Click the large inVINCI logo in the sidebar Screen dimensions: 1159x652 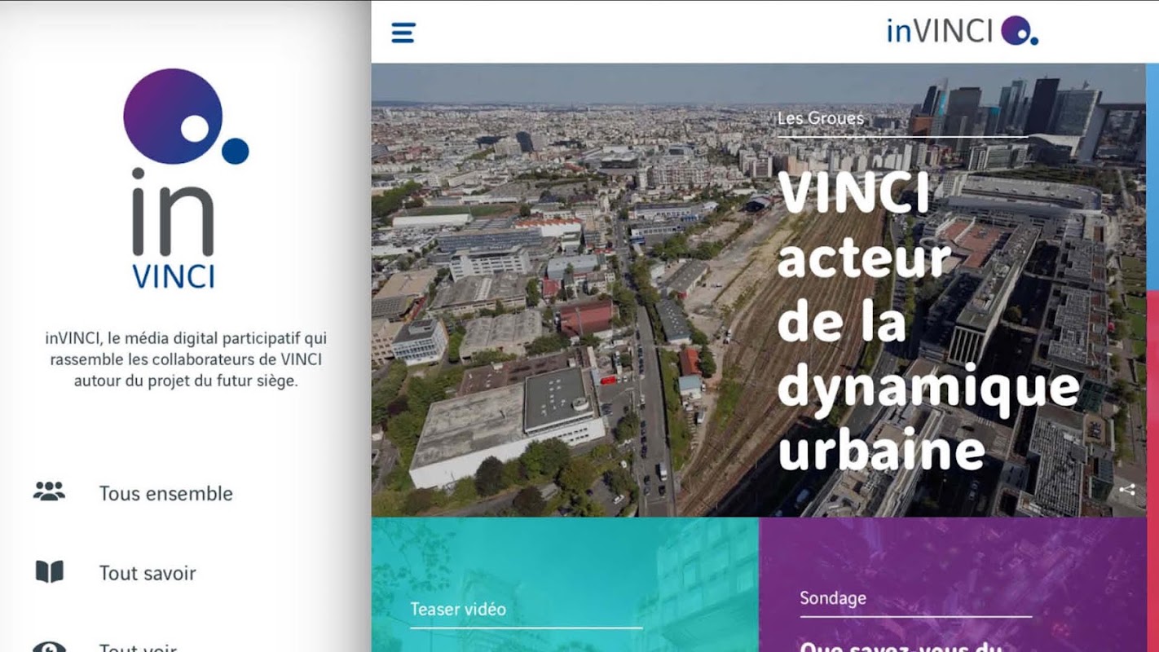186,178
